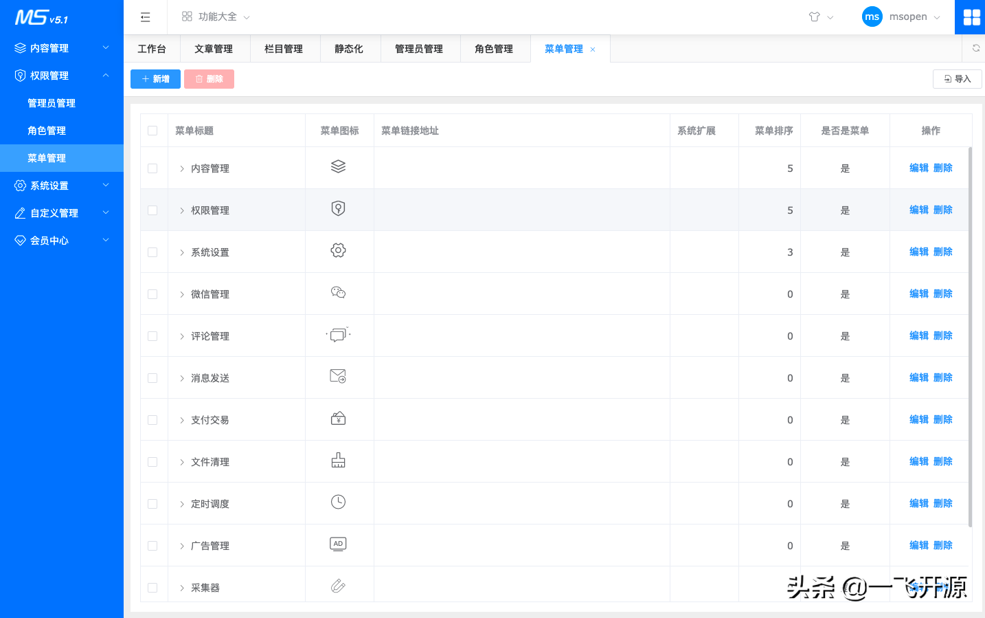Click the mail icon next to 消息发送
The image size is (985, 618).
[339, 377]
